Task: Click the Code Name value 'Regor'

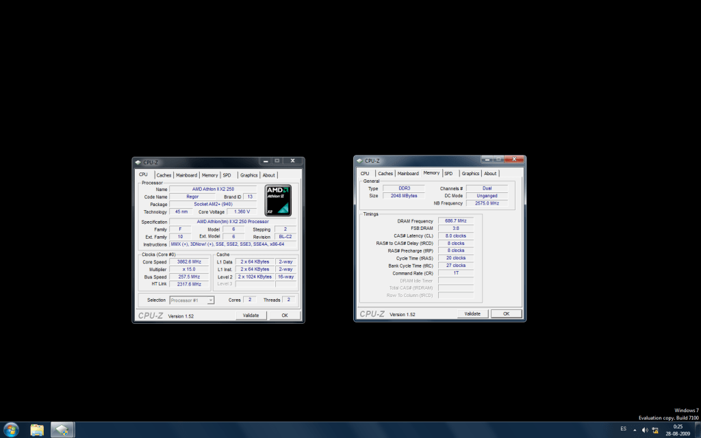Action: tap(192, 196)
